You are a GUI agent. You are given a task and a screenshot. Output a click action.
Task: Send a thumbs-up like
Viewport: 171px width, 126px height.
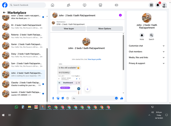tap(122, 98)
